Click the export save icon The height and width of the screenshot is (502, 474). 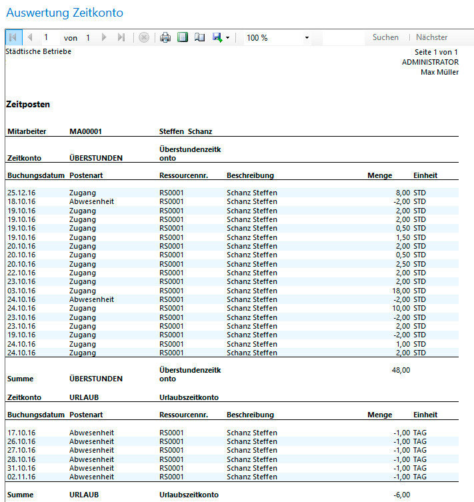217,37
